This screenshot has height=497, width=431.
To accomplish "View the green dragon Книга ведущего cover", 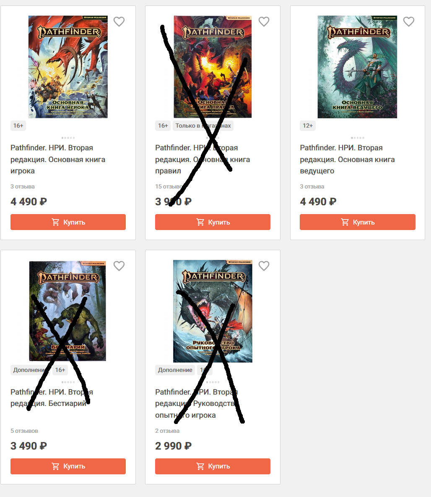I will pyautogui.click(x=357, y=67).
